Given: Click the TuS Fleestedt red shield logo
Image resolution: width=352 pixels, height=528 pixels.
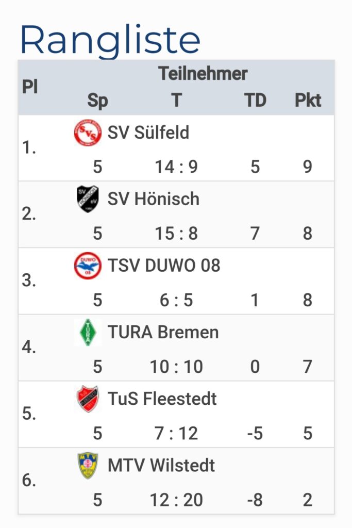Looking at the screenshot, I should pyautogui.click(x=88, y=399).
